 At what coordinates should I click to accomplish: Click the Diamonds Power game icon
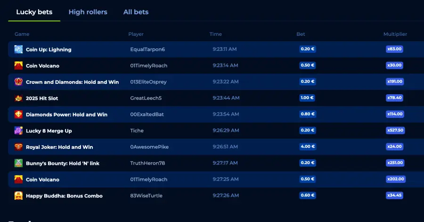(18, 114)
